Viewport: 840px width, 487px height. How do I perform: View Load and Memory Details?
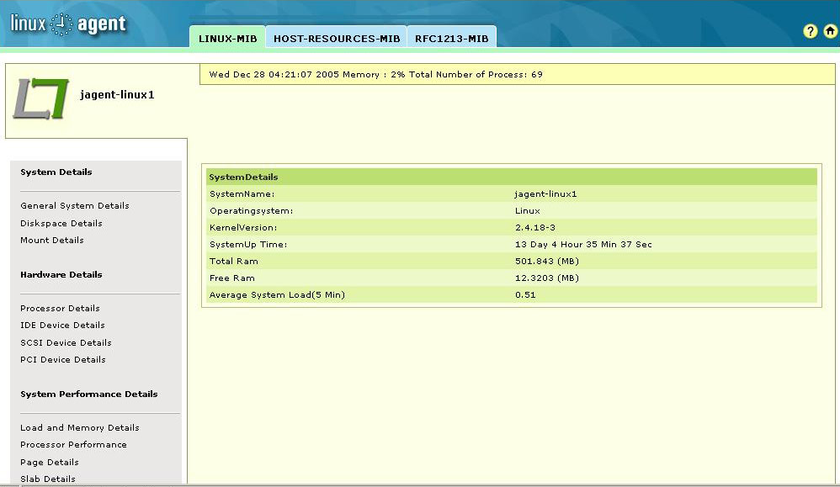[x=80, y=428]
